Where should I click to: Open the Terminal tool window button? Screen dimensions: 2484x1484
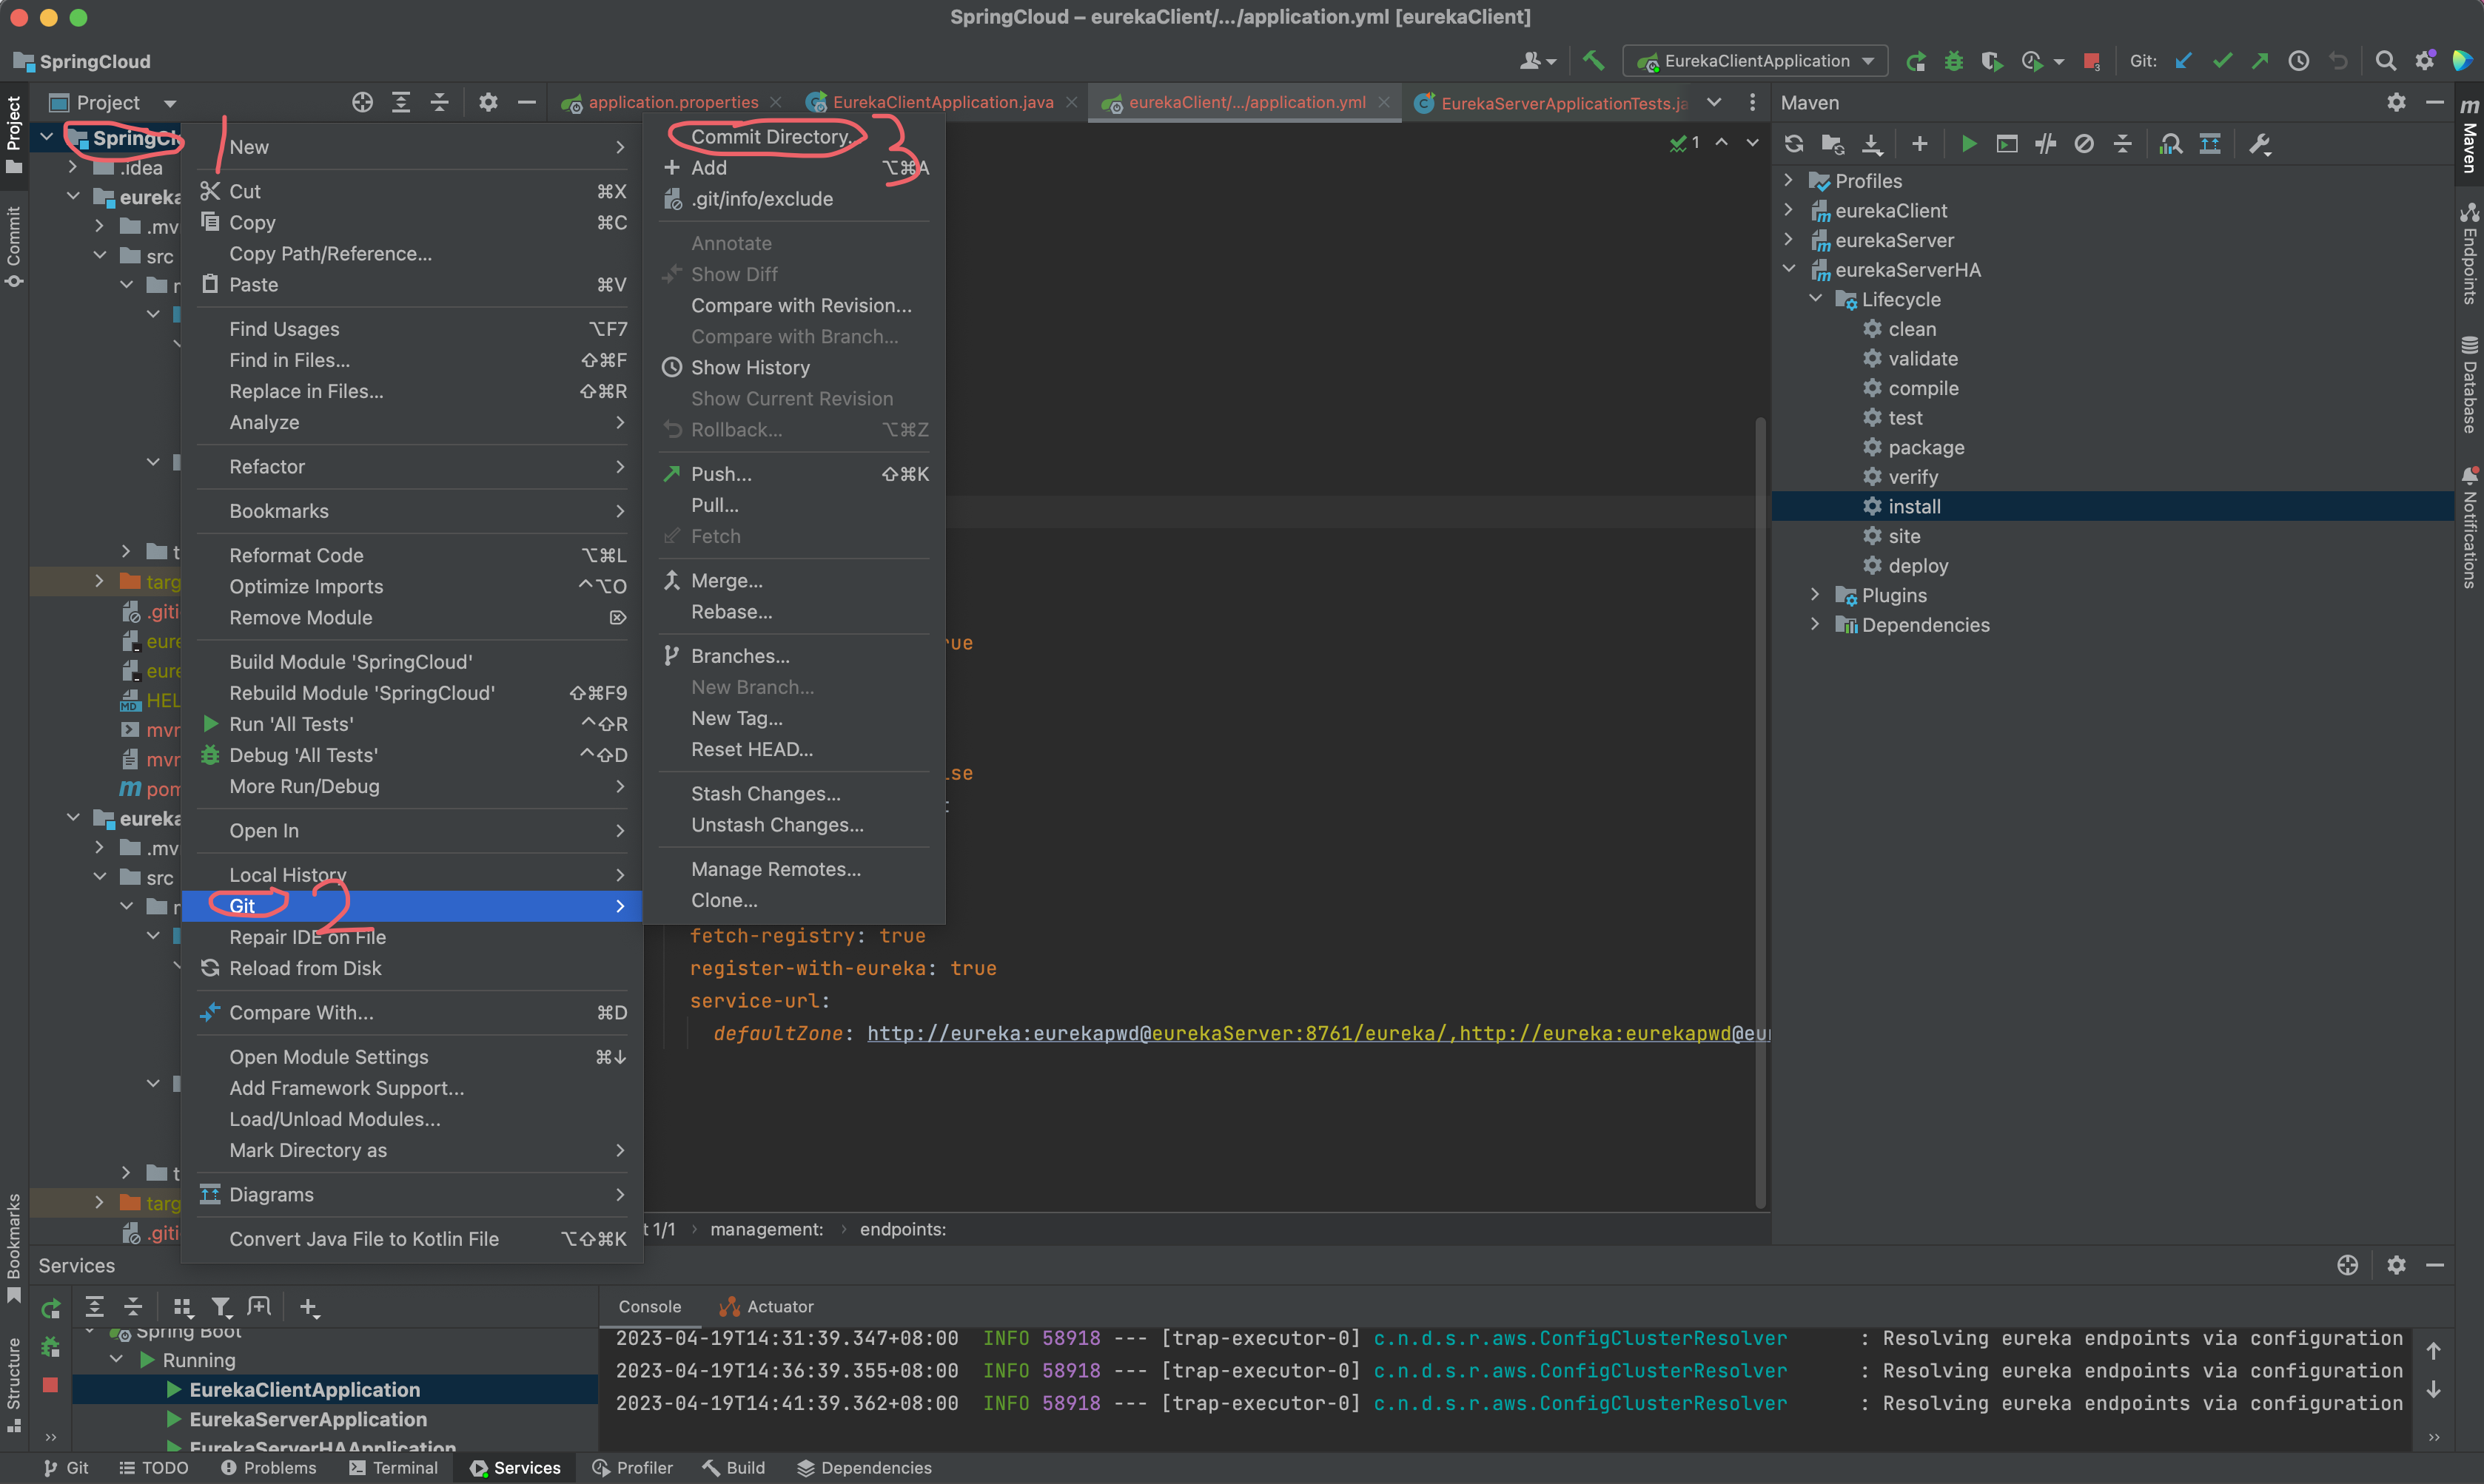point(395,1467)
